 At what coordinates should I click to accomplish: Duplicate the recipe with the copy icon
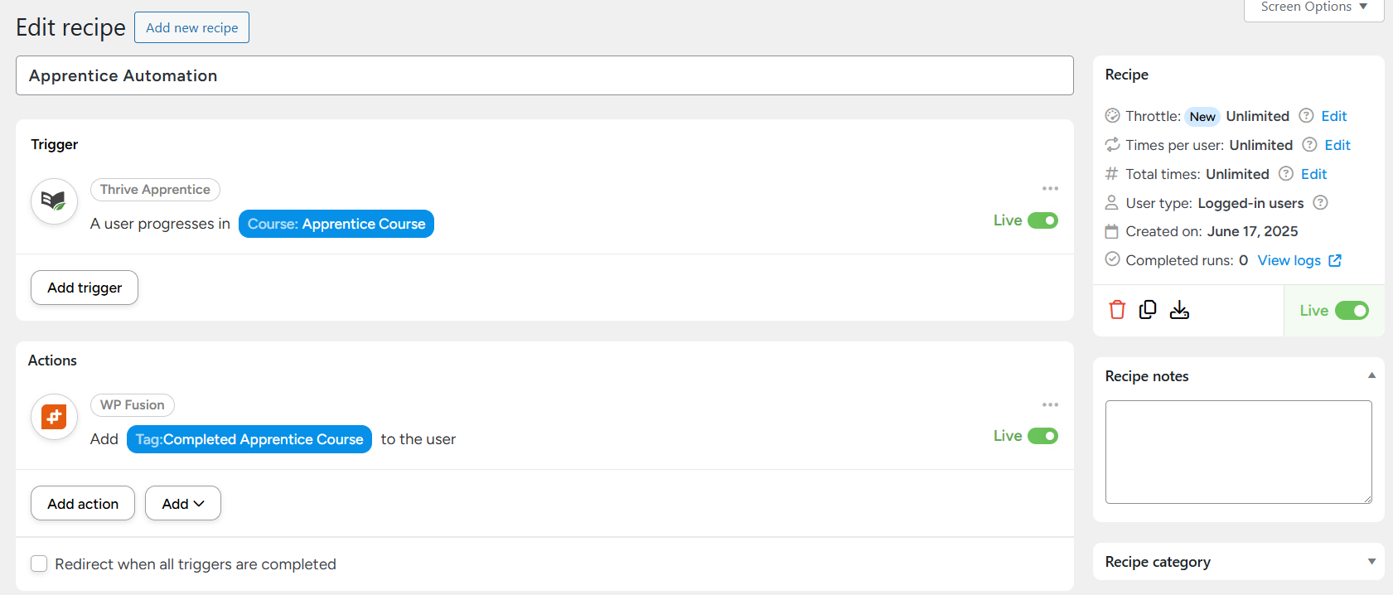coord(1148,310)
